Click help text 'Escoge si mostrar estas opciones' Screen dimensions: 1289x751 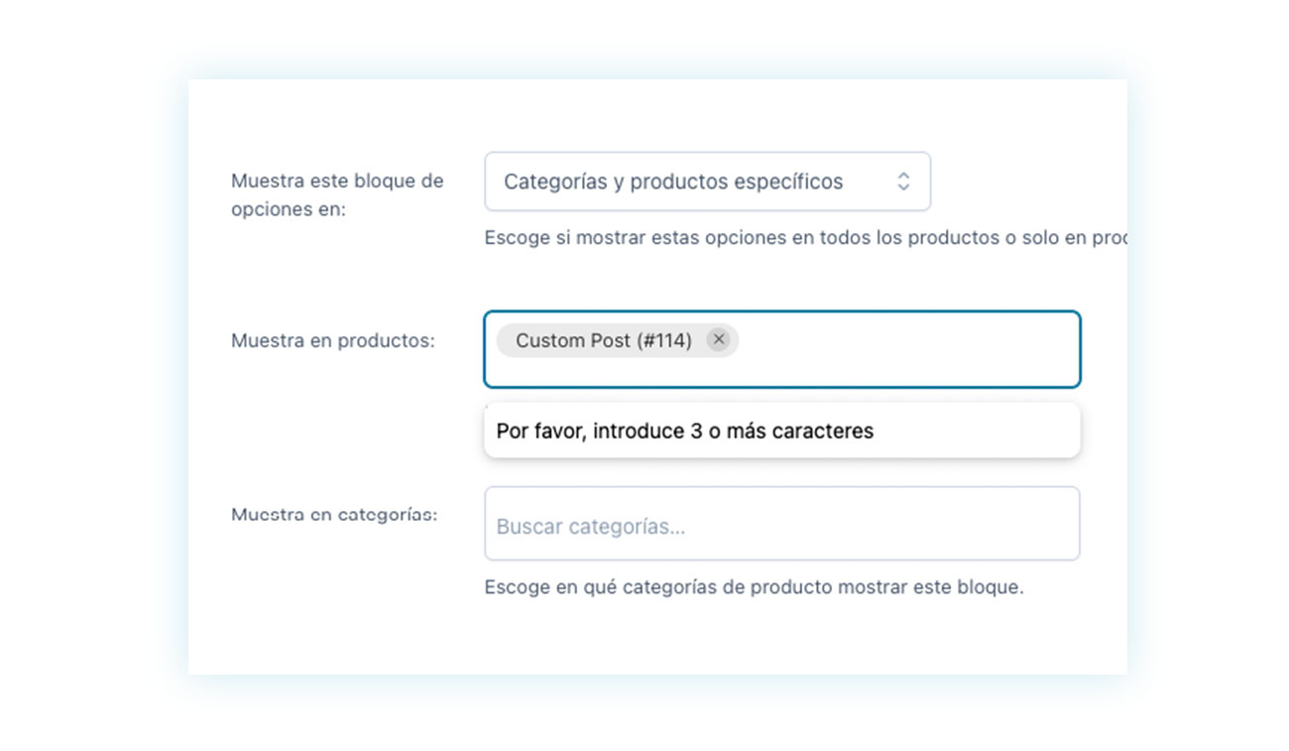(x=805, y=239)
